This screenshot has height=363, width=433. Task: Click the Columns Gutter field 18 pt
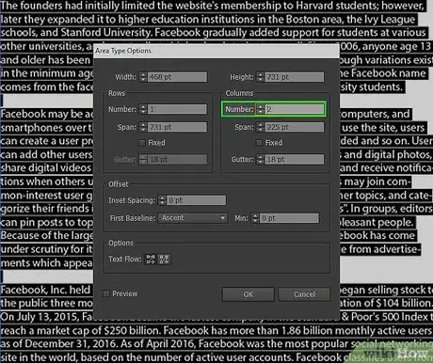pos(295,159)
